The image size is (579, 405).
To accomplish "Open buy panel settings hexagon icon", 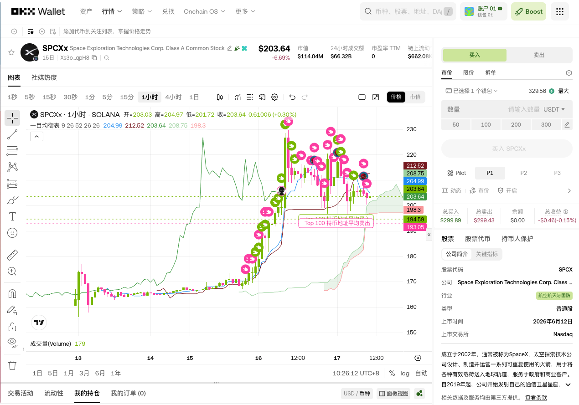I will [x=569, y=73].
